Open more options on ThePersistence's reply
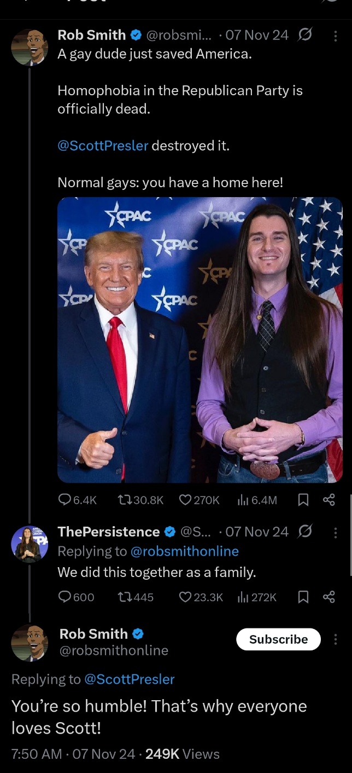352x773 pixels. pos(335,532)
